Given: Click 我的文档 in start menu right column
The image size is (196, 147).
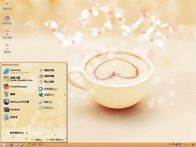Looking at the screenshot, I should click(47, 70).
